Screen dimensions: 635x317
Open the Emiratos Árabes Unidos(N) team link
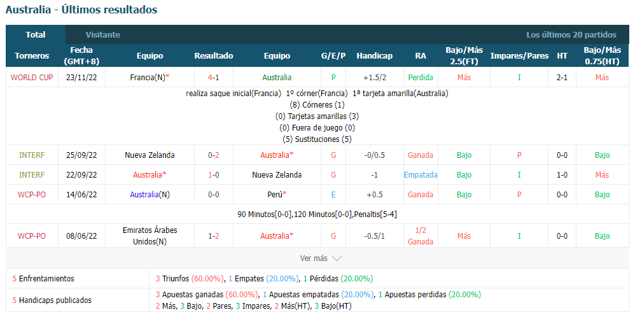tap(150, 236)
